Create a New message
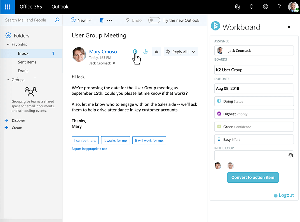 click(78, 20)
